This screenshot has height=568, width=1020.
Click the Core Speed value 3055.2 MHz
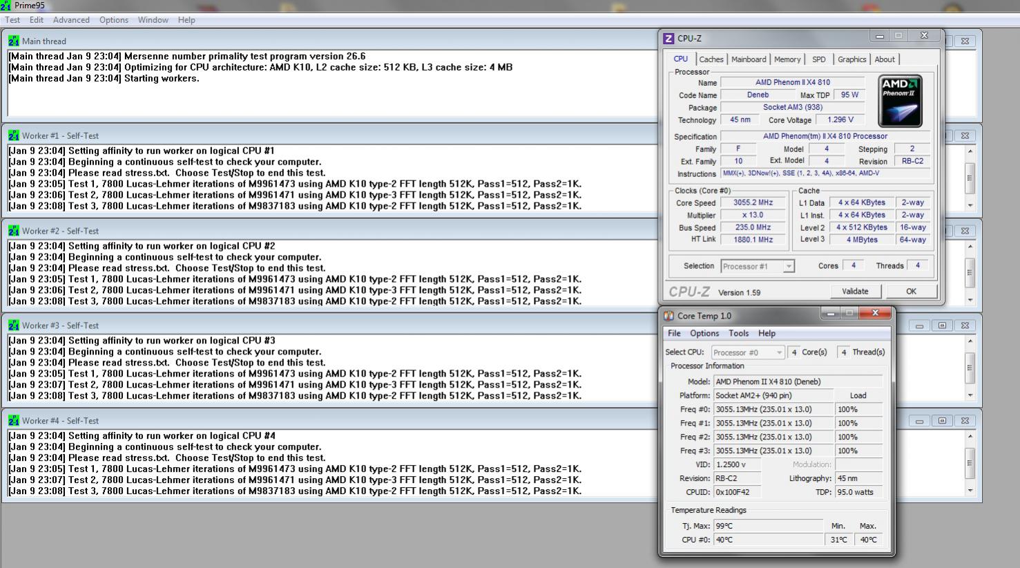[x=753, y=202]
